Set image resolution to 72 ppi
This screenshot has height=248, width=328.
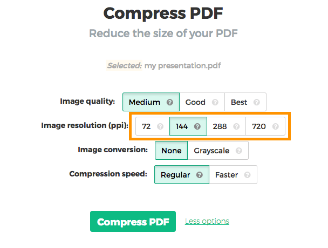pyautogui.click(x=146, y=127)
